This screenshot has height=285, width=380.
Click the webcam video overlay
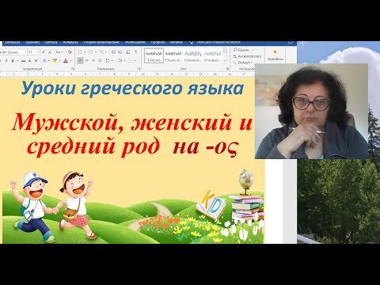coord(311,111)
